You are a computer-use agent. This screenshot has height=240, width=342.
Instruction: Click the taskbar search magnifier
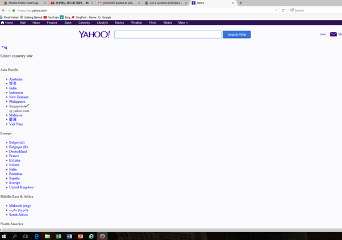pyautogui.click(x=14, y=236)
